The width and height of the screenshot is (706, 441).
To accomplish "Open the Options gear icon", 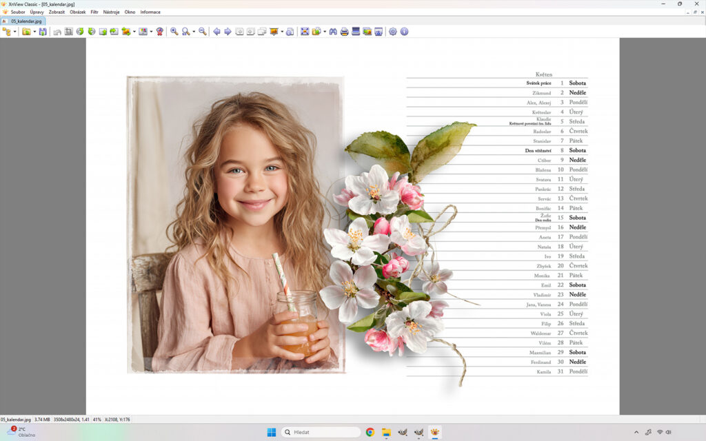I will [393, 32].
